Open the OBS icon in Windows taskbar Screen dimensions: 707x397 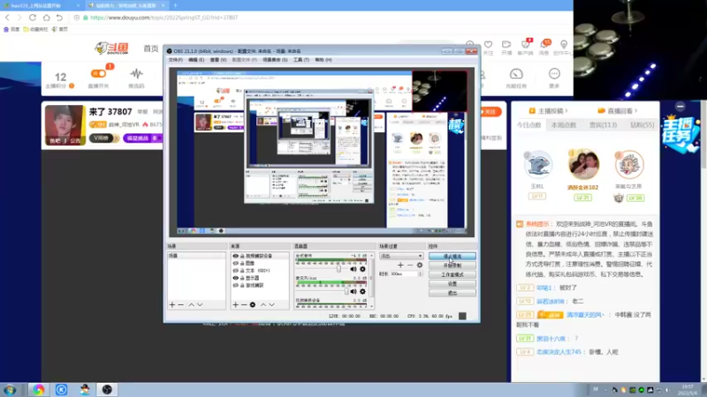(x=107, y=389)
